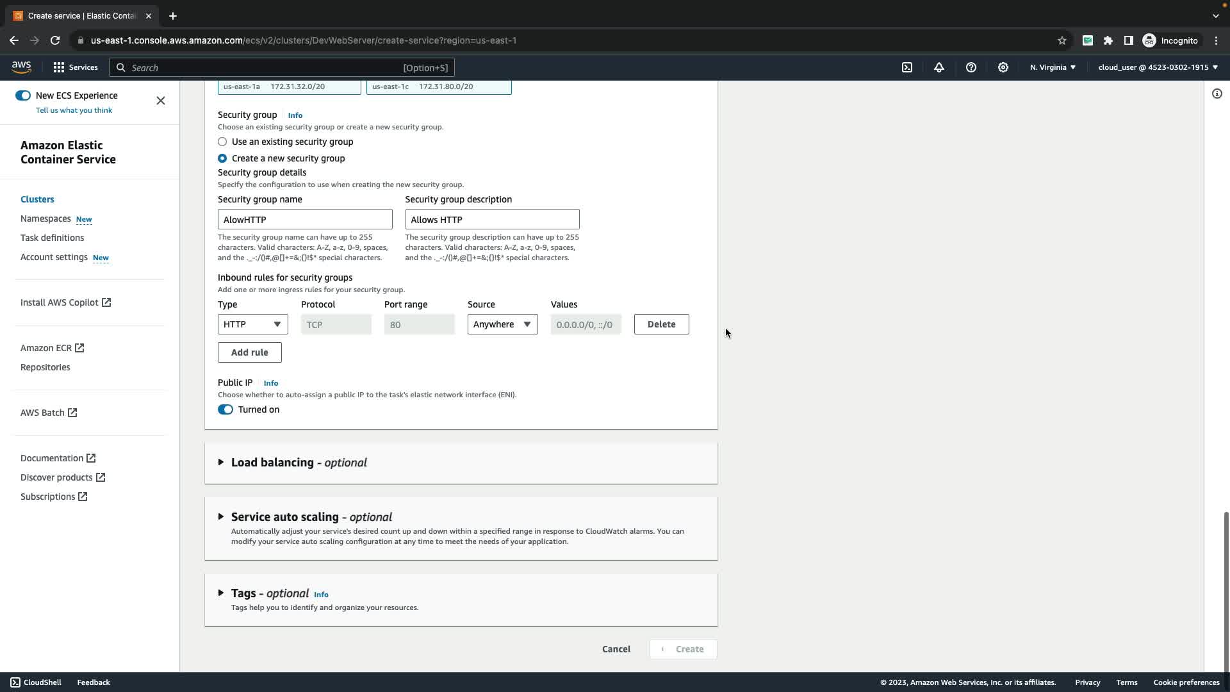This screenshot has height=692, width=1230.
Task: Click the AWS logo home icon
Action: point(21,67)
